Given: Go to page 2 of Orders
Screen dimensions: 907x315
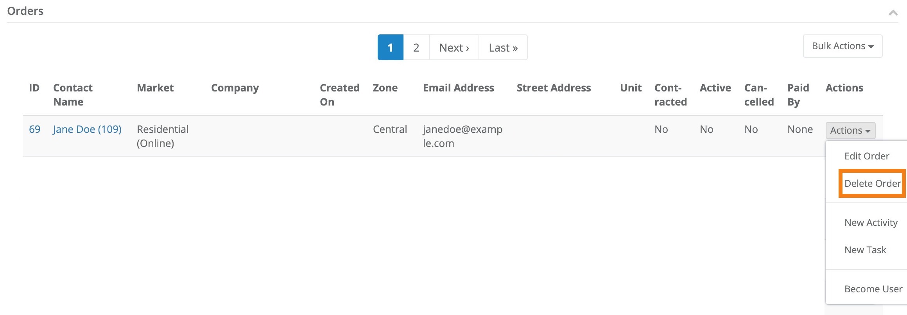Looking at the screenshot, I should click(416, 47).
